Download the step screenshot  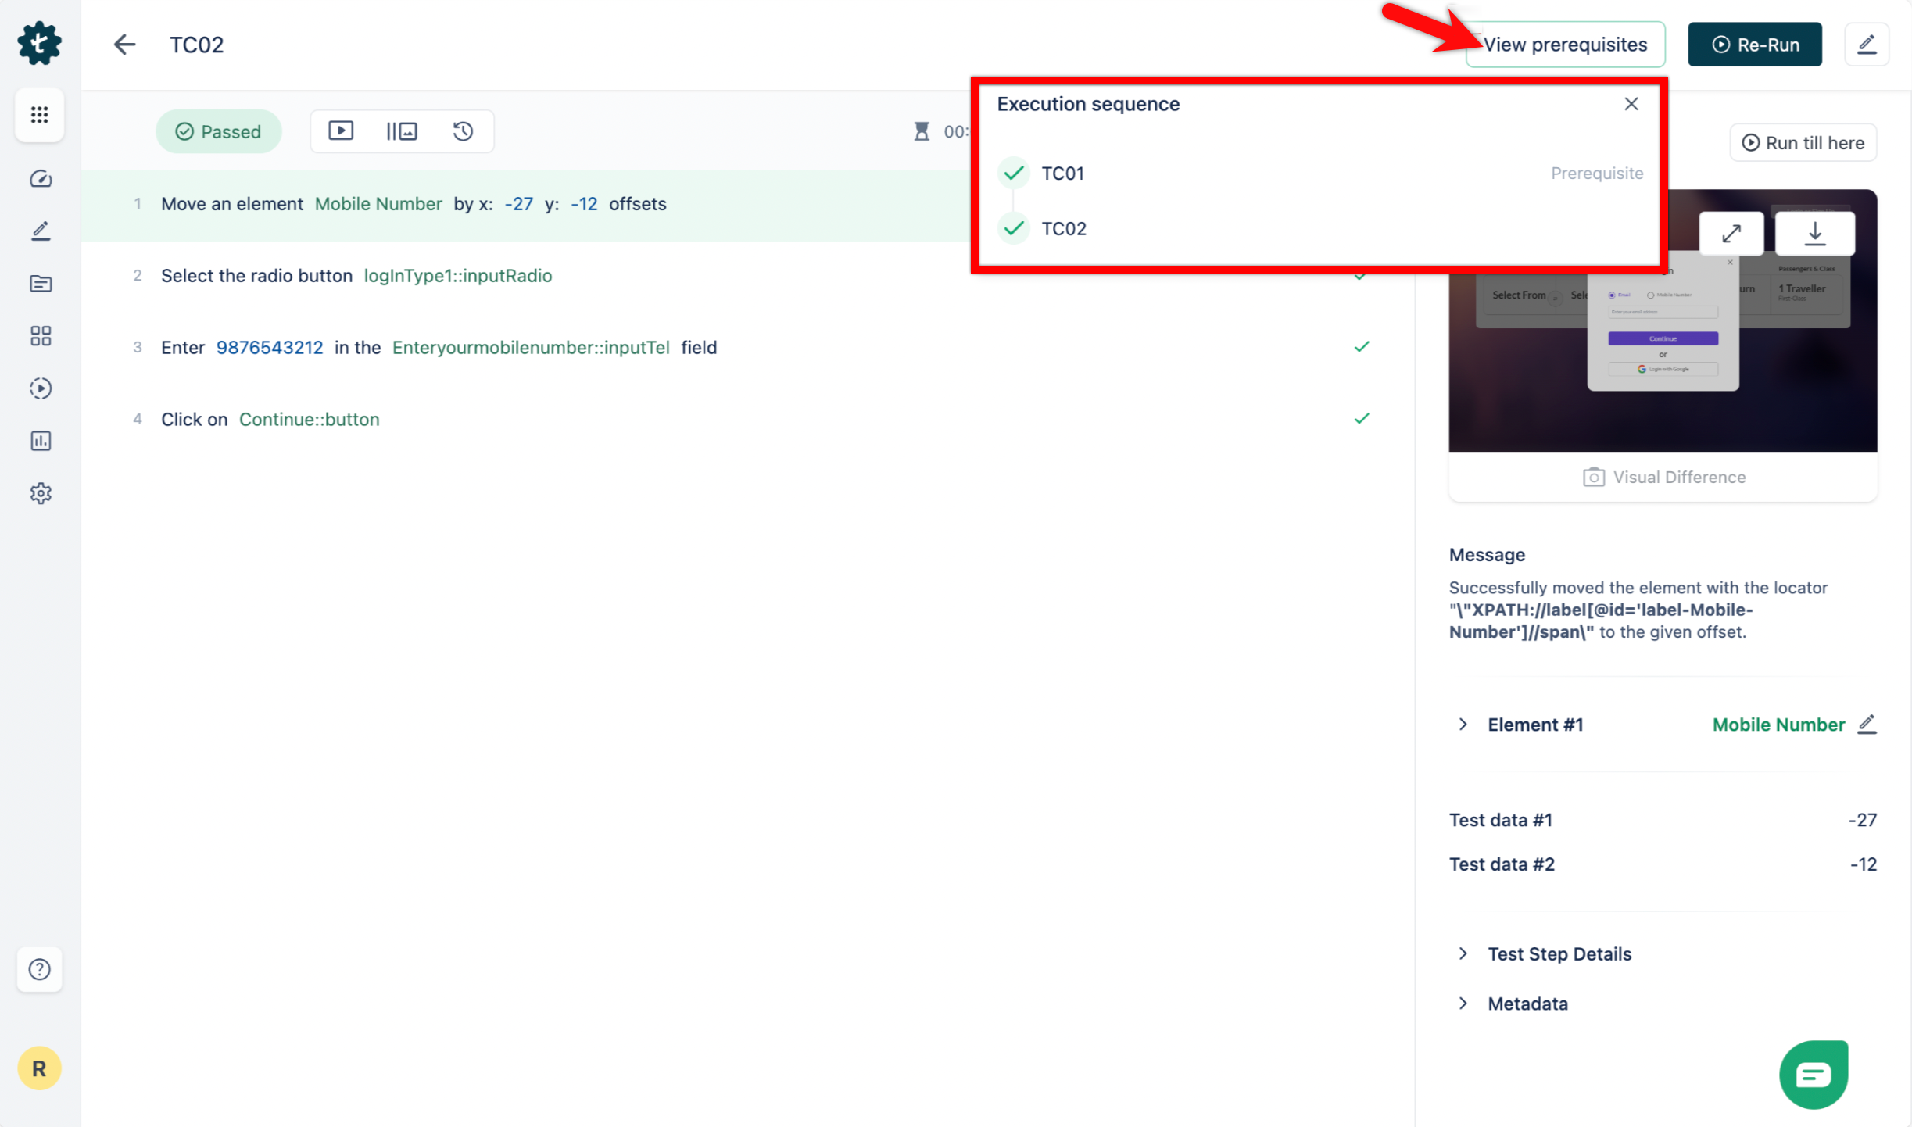click(1814, 233)
